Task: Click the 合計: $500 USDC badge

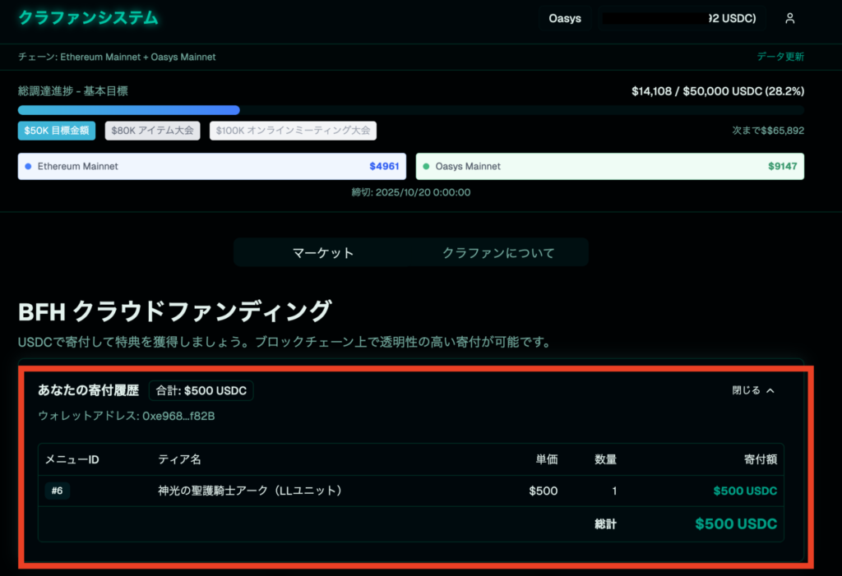Action: pos(201,390)
